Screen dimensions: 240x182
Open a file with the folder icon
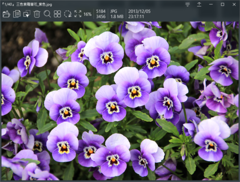pos(6,14)
